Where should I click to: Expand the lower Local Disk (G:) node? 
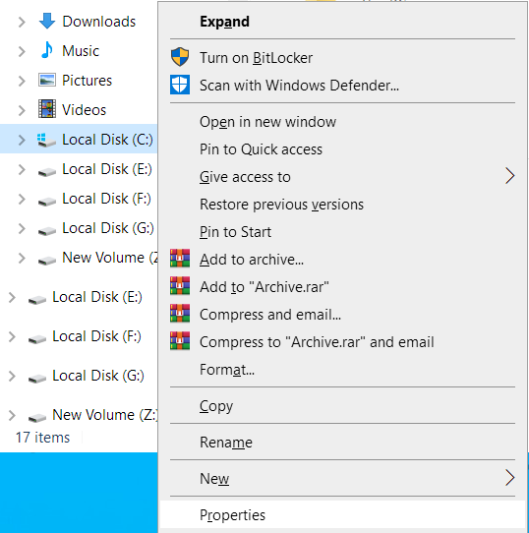coord(12,376)
